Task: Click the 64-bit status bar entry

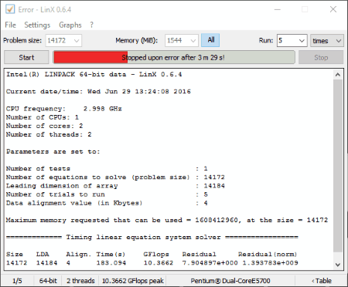Action: click(x=48, y=281)
